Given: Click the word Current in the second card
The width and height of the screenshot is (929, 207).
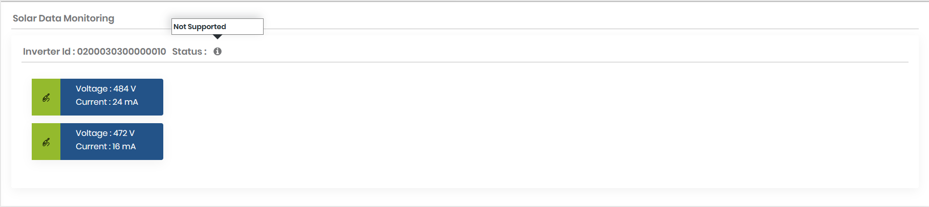Looking at the screenshot, I should pos(92,147).
